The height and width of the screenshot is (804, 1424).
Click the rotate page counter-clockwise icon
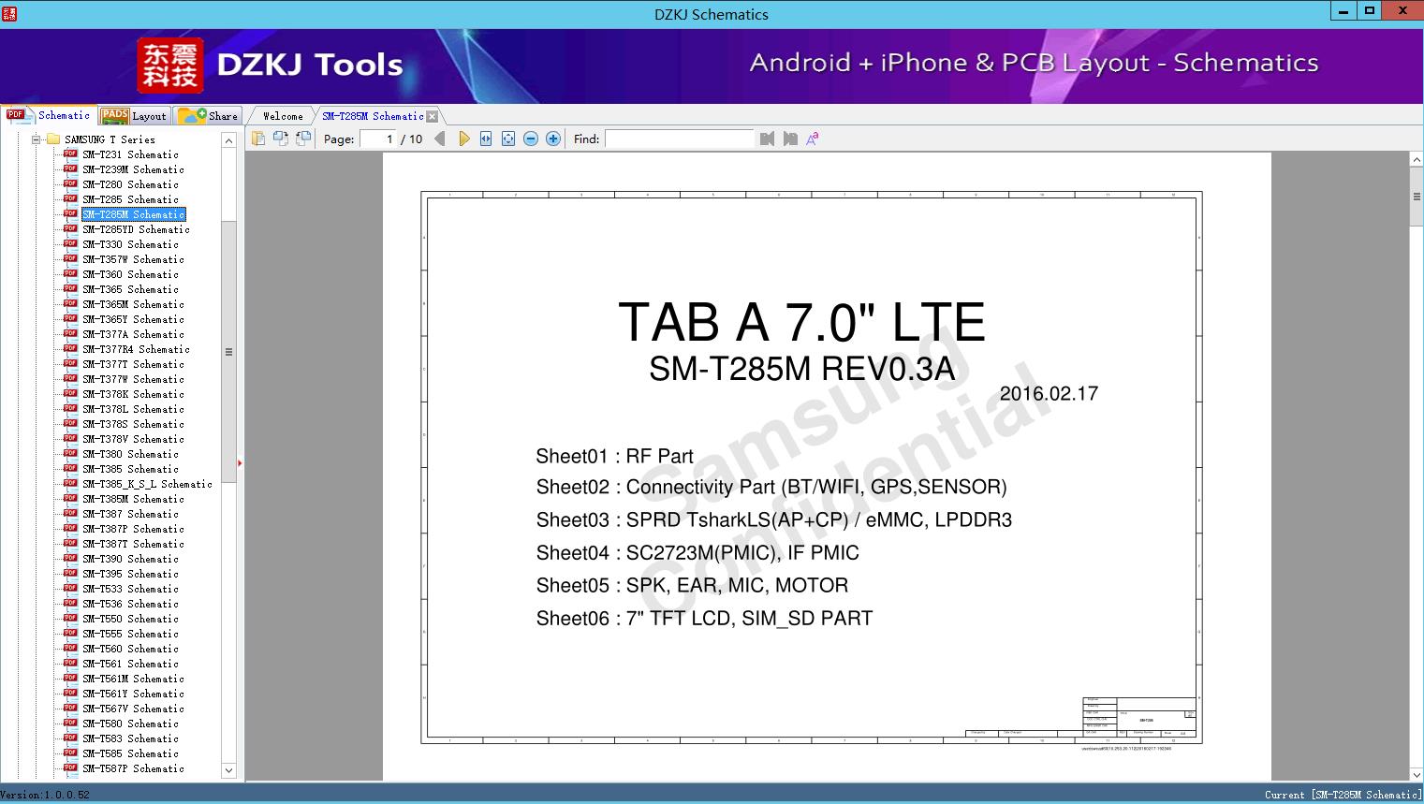[280, 139]
